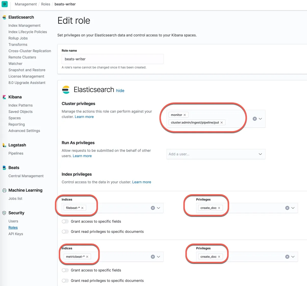Click the green D space avatar
The height and width of the screenshot is (286, 307).
(x=5, y=4)
